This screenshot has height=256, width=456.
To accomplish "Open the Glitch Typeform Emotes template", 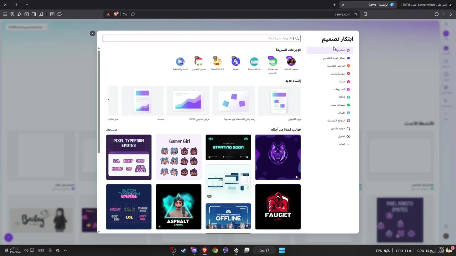I will pyautogui.click(x=129, y=207).
